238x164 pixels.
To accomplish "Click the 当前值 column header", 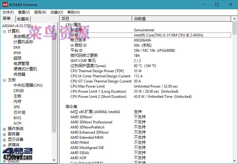I will coord(181,19).
